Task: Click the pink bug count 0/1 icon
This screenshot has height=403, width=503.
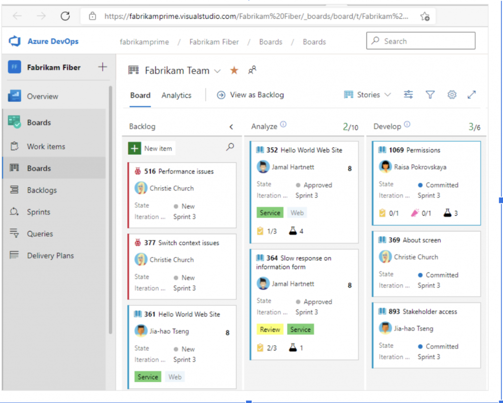Action: click(x=415, y=213)
